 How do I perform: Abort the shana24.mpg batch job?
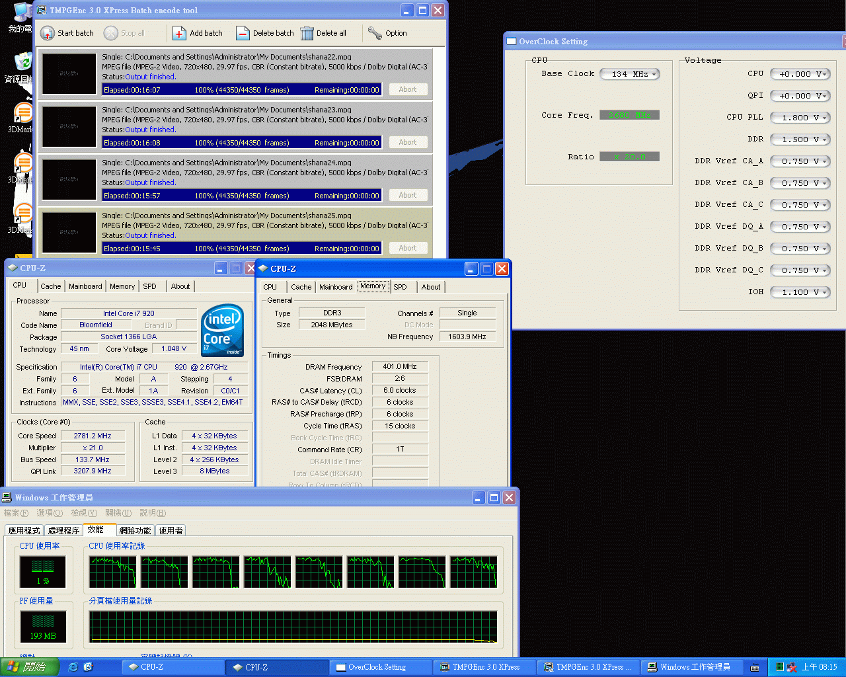click(x=408, y=195)
